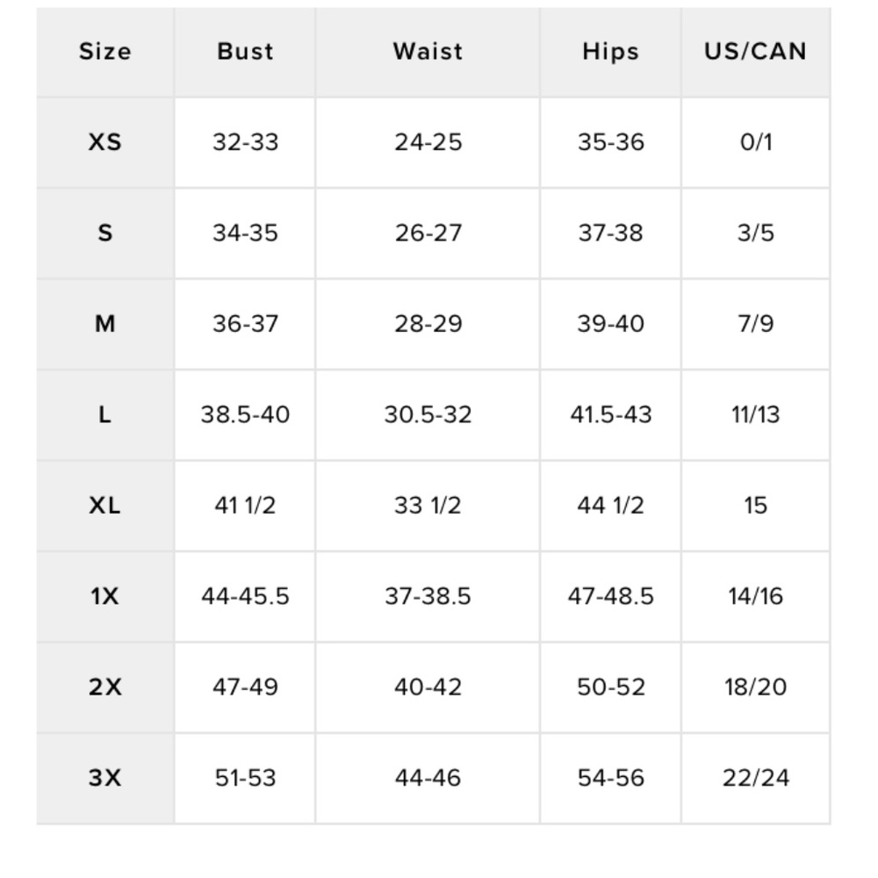Select the XL size row label
The width and height of the screenshot is (878, 878).
point(105,506)
